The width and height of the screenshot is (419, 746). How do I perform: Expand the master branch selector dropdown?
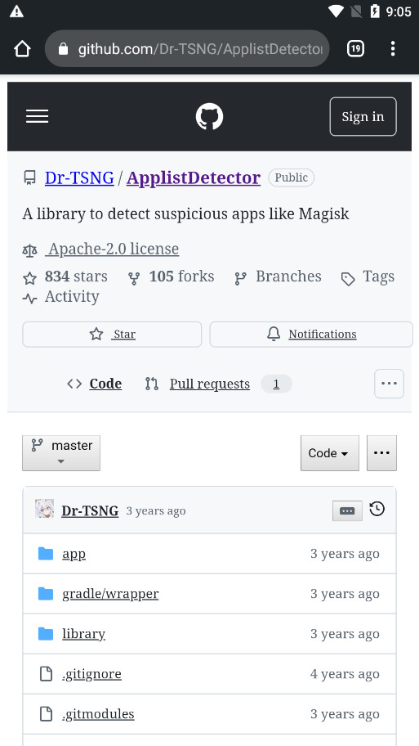point(61,453)
